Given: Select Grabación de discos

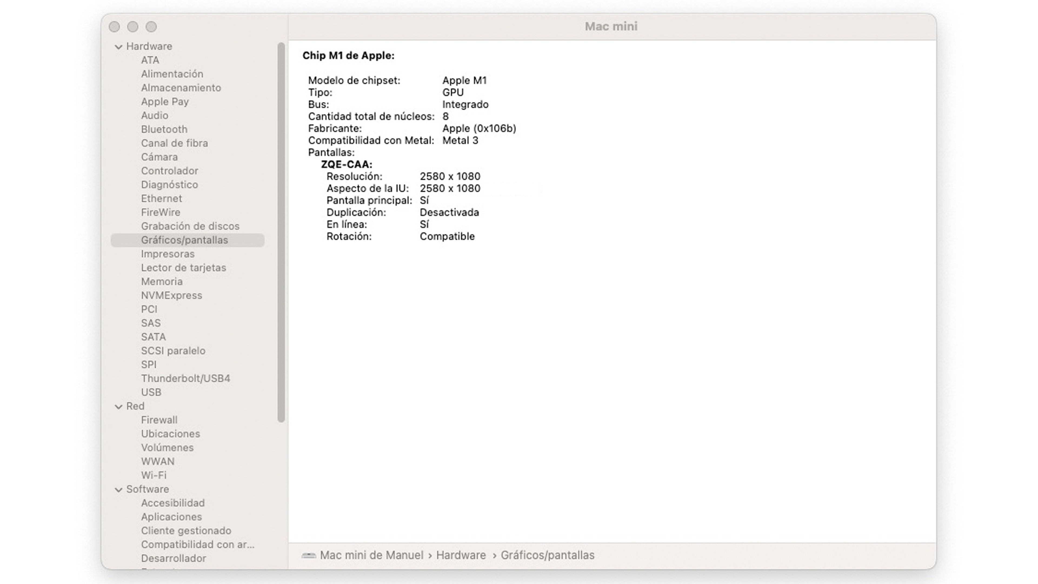Looking at the screenshot, I should tap(190, 226).
